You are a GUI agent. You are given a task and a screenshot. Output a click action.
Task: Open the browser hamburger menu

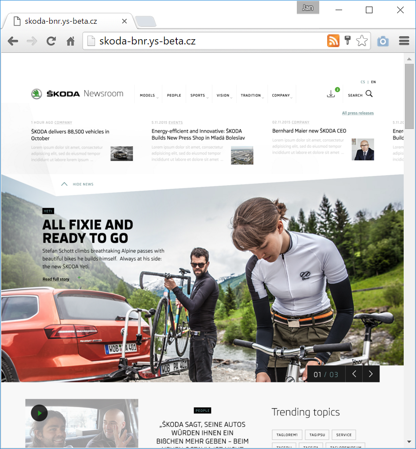[x=404, y=41]
